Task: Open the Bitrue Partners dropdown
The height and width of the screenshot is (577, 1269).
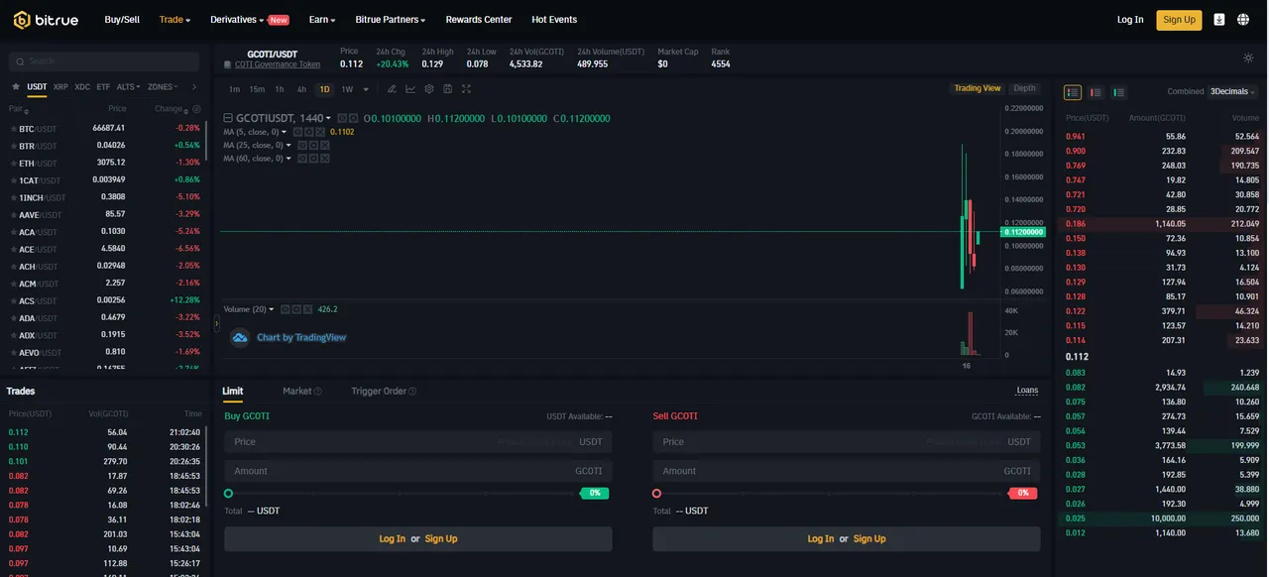Action: click(x=391, y=20)
